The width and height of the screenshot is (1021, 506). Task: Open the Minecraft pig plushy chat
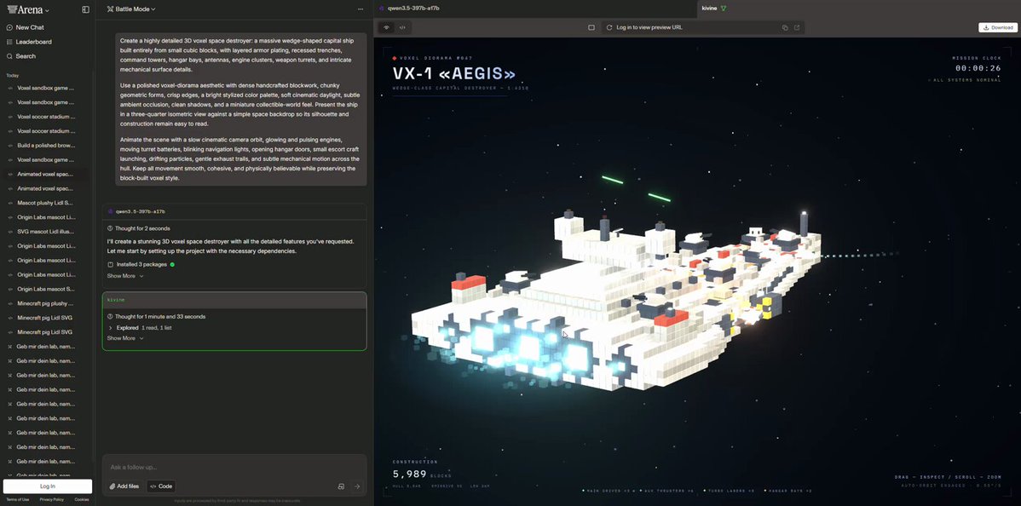pos(44,302)
